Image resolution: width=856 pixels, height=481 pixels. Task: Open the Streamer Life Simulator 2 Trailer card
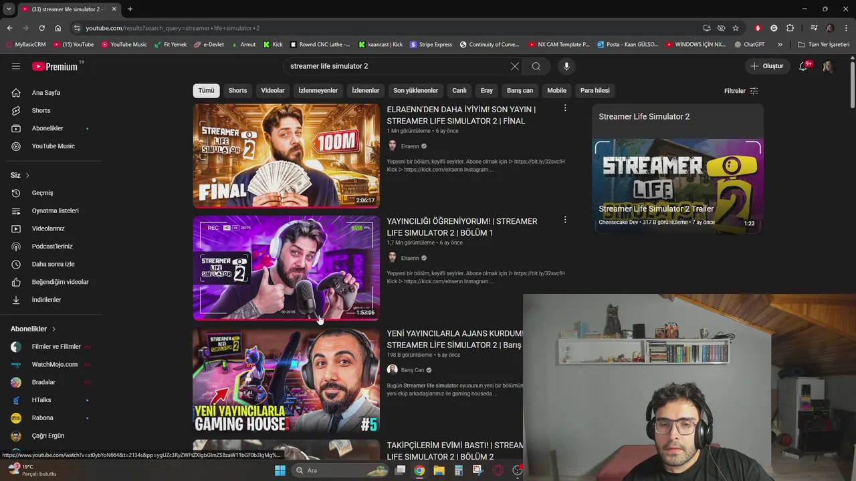677,186
